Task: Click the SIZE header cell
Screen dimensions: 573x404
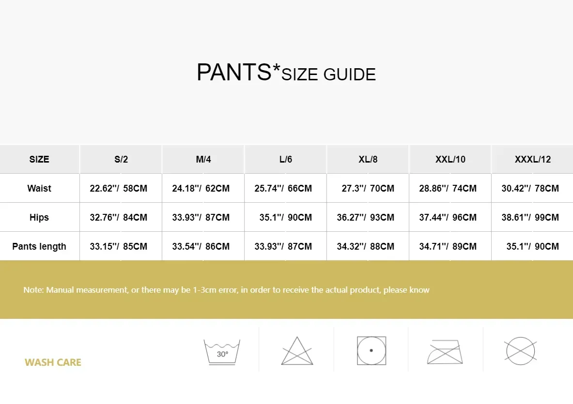Action: 39,159
